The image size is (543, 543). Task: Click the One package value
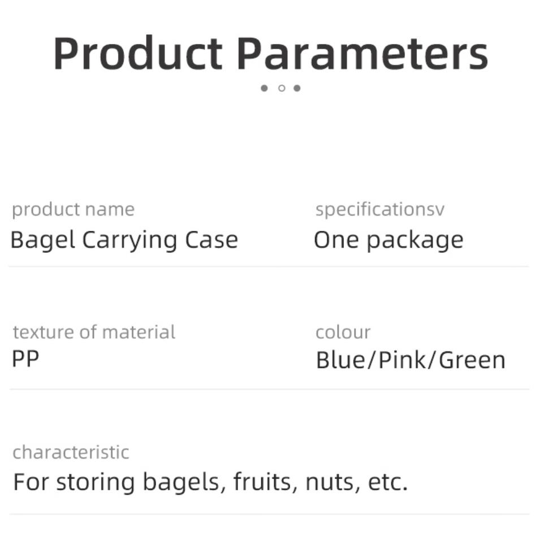coord(389,240)
